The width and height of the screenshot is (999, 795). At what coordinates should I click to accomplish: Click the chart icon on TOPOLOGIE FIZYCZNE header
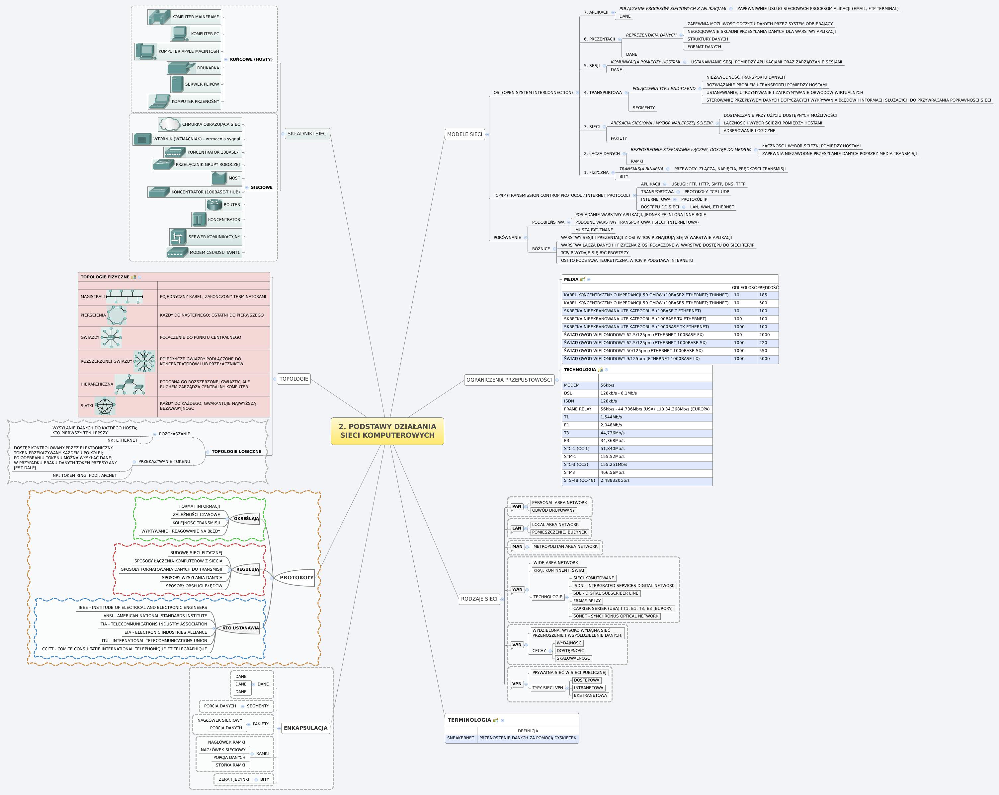tap(133, 276)
